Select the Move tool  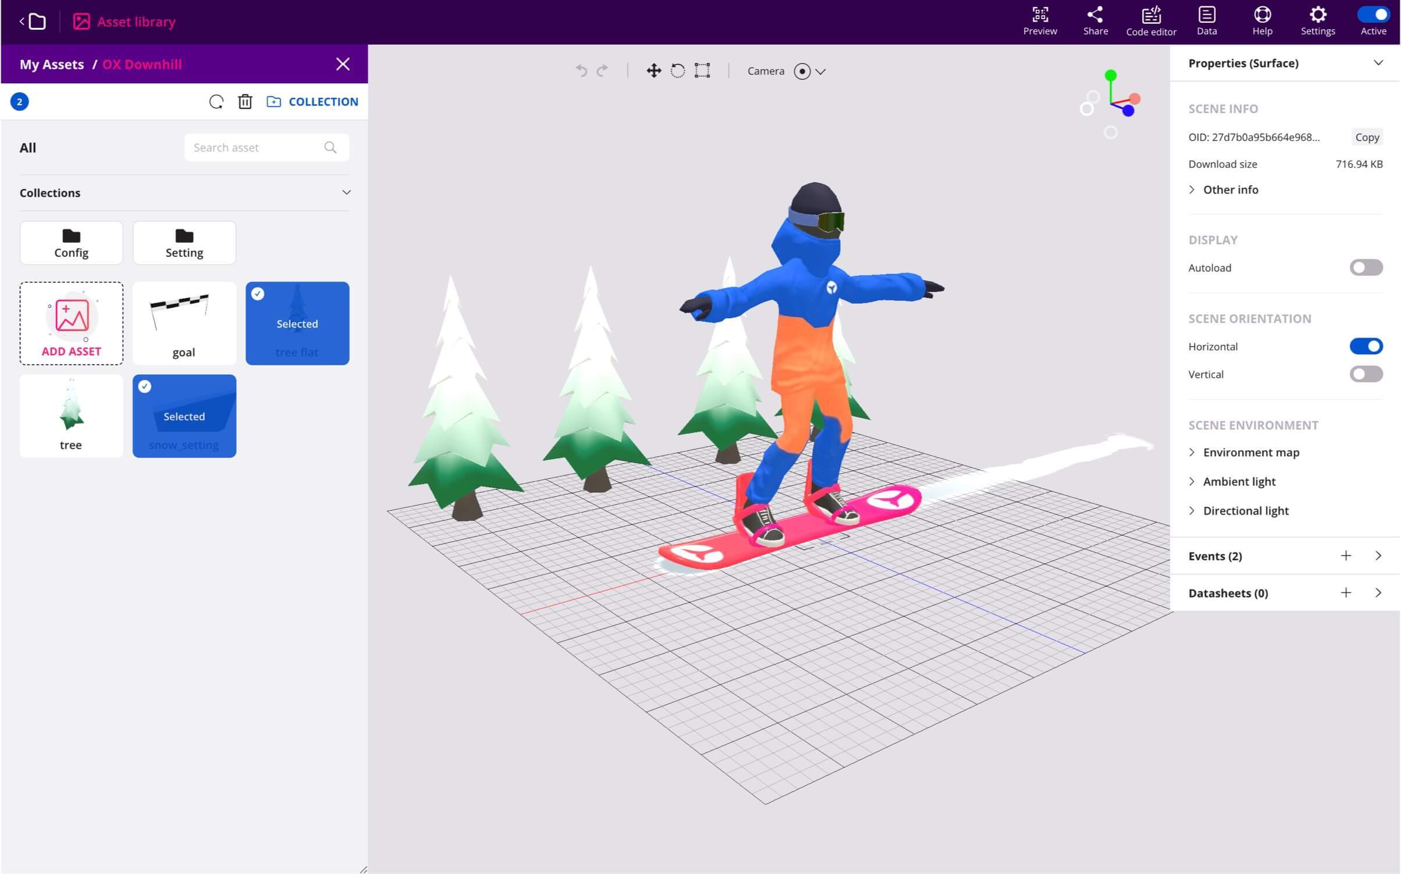coord(654,71)
